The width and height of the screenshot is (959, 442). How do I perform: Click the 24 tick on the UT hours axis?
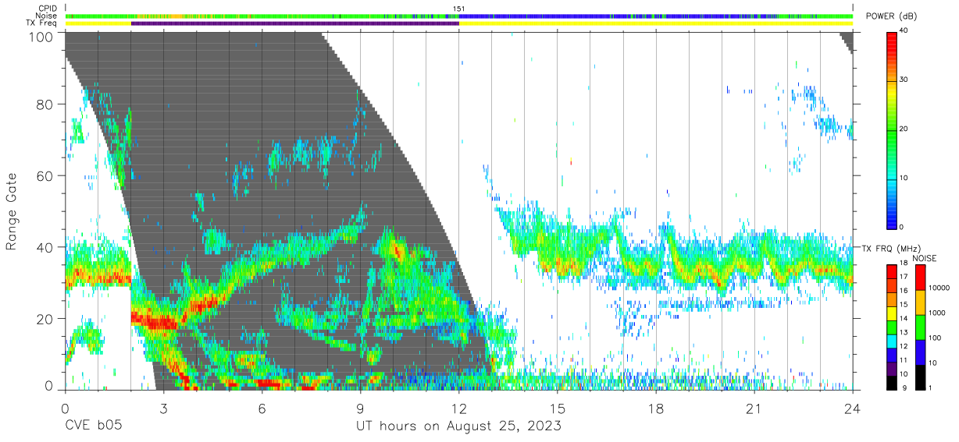click(852, 408)
